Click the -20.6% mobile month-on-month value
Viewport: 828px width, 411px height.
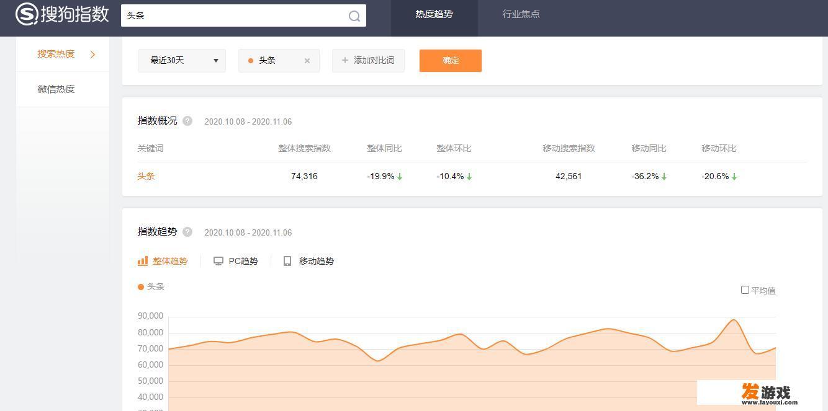coord(715,177)
